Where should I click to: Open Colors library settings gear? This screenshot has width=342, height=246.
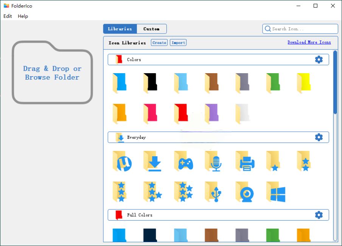pos(319,60)
